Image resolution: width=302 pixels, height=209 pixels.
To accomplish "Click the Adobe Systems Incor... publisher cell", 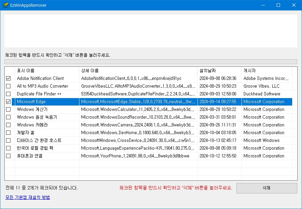I will [266, 78].
